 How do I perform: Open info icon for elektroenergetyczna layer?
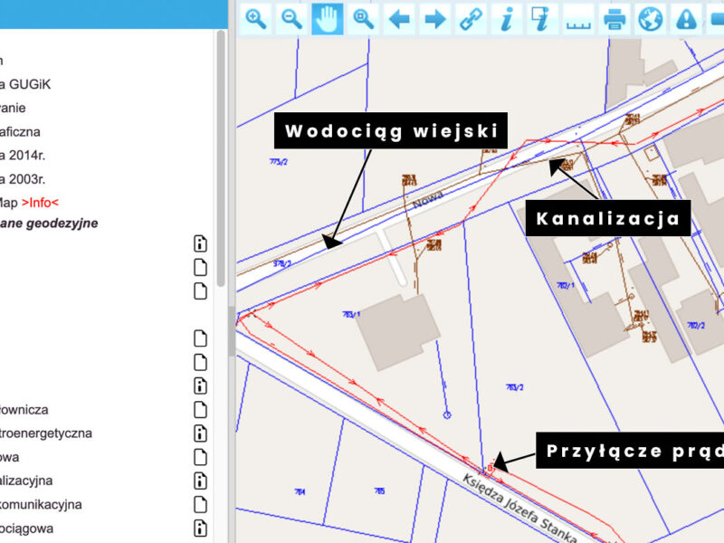[x=201, y=433]
